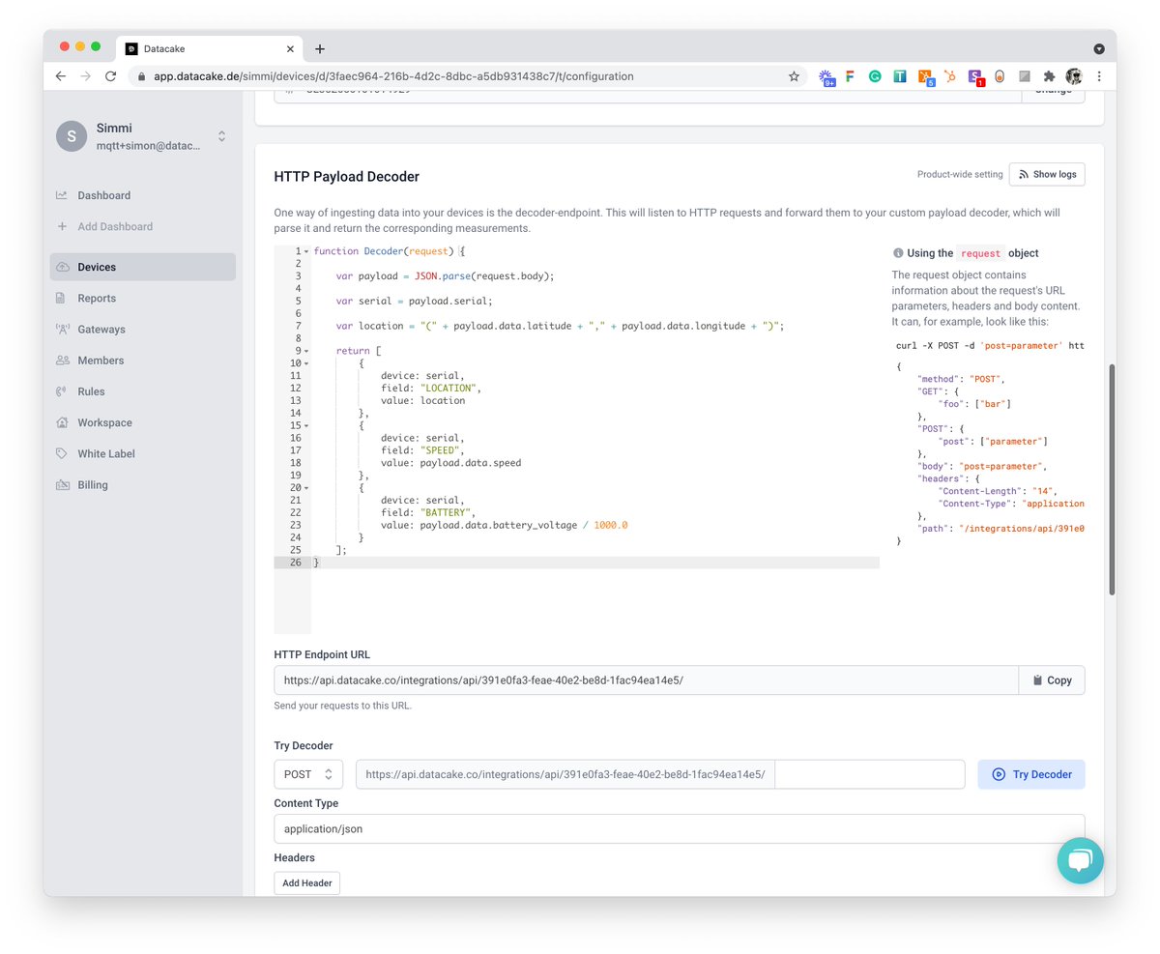Expand the Simmi workspace switcher
Viewport: 1160px width, 954px height.
221,136
